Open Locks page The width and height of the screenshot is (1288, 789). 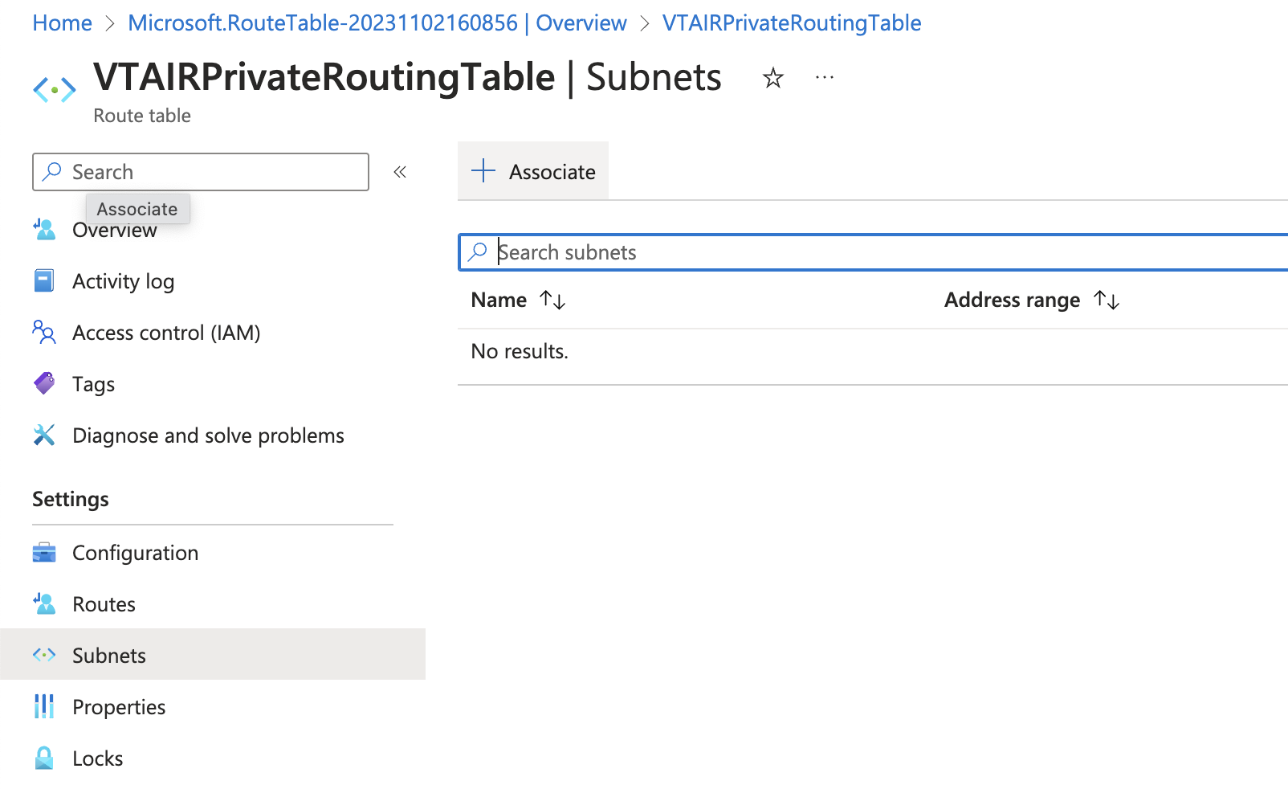tap(97, 758)
